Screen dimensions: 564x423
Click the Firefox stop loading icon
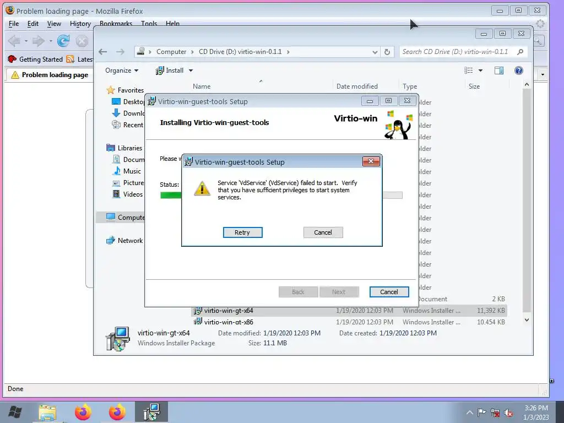[x=82, y=41]
